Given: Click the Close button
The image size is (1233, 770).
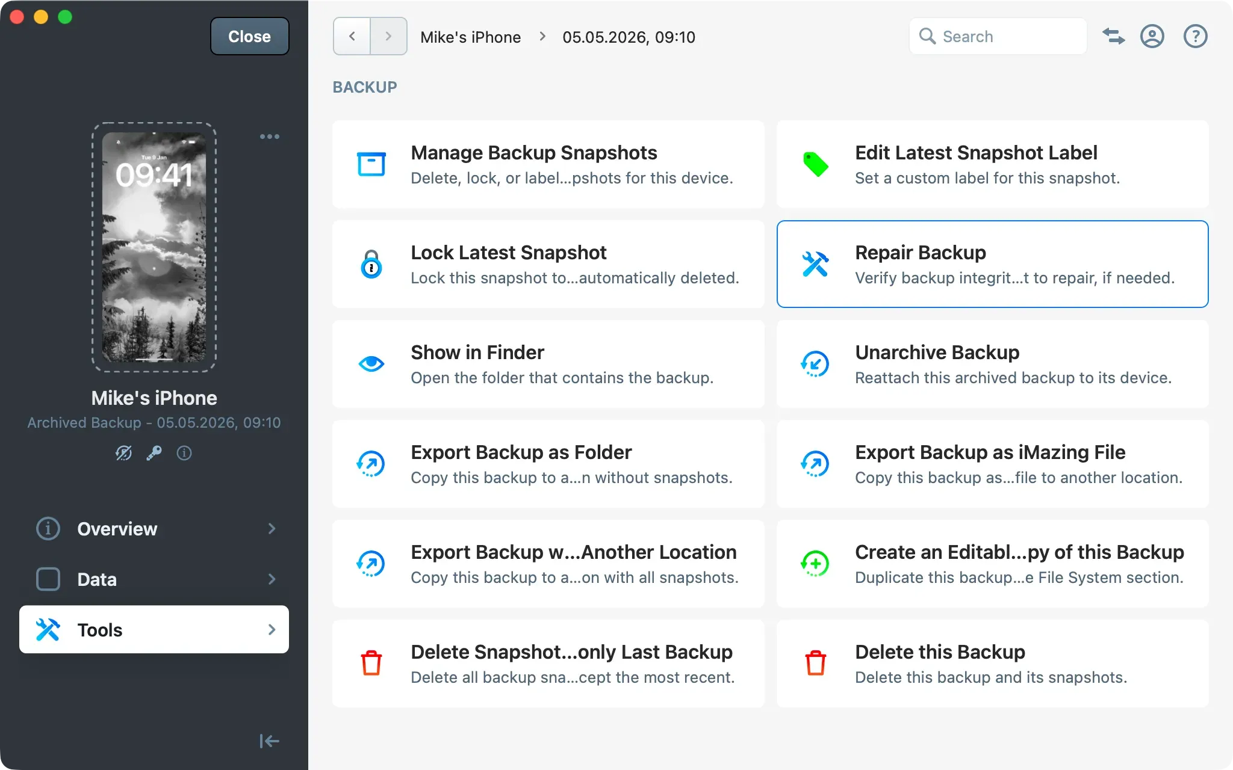Looking at the screenshot, I should point(249,36).
